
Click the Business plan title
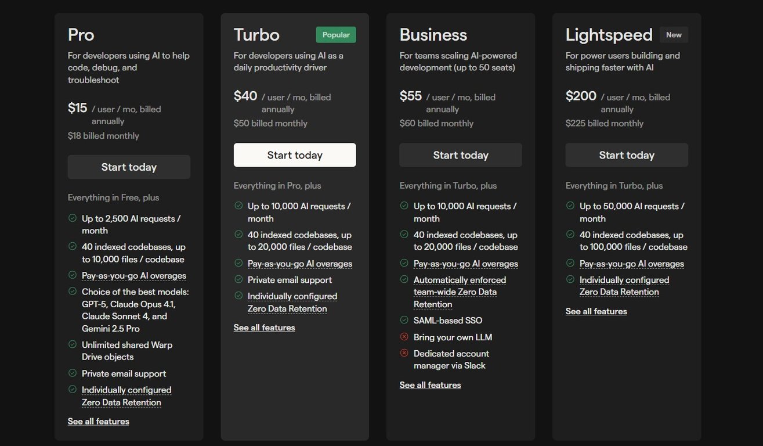tap(433, 35)
